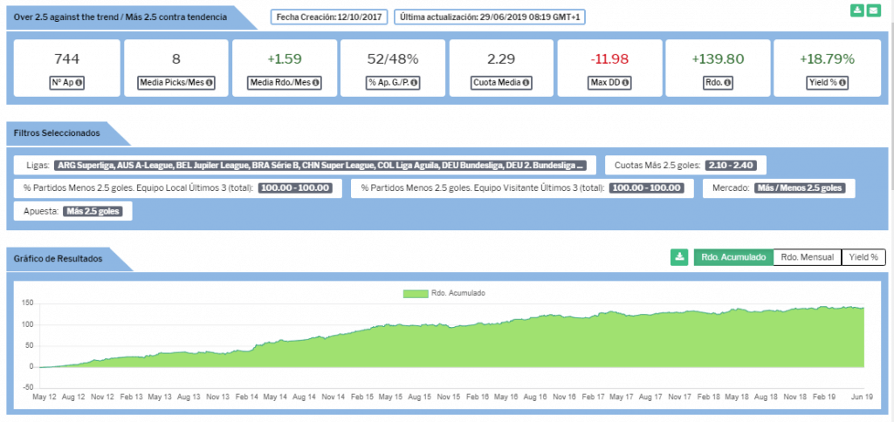Download the results chart via green icon
The height and width of the screenshot is (422, 894).
(x=679, y=257)
